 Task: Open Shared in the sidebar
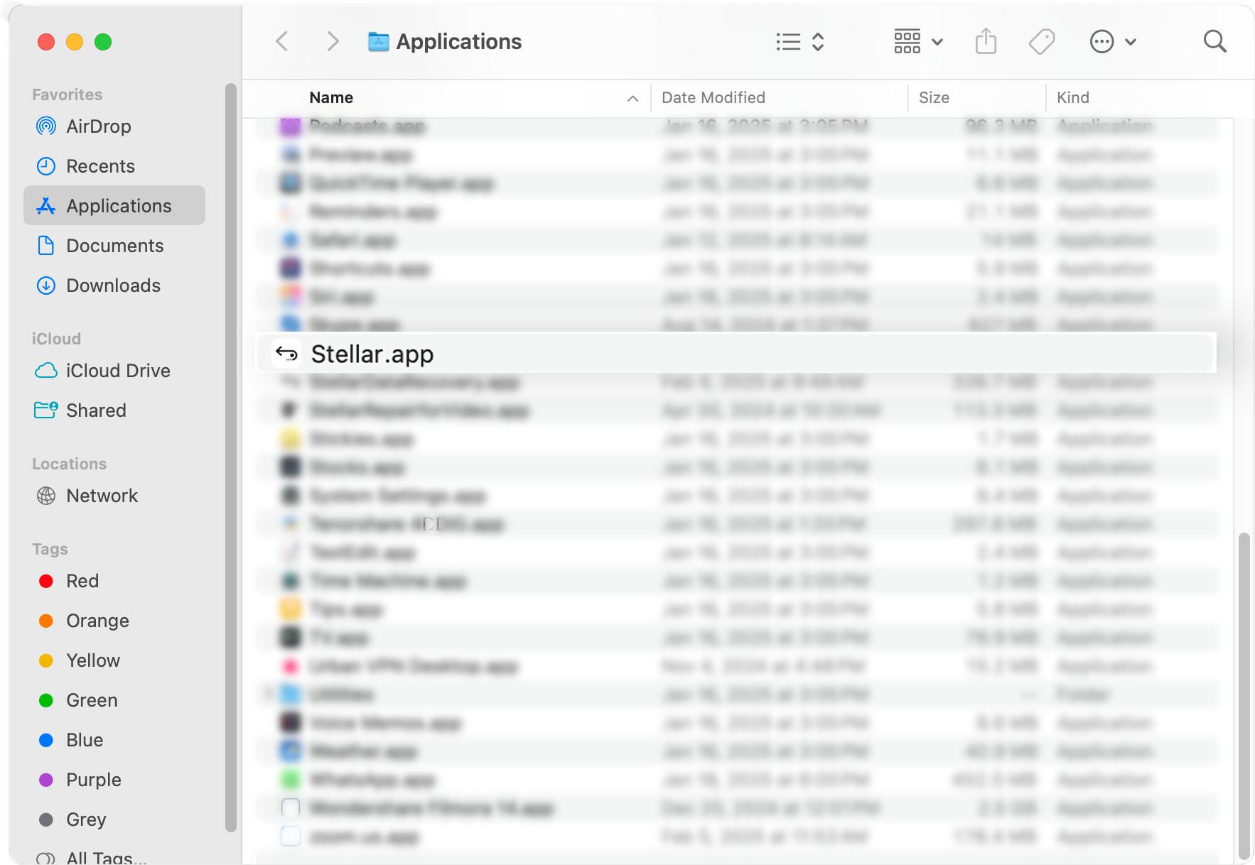tap(114, 410)
